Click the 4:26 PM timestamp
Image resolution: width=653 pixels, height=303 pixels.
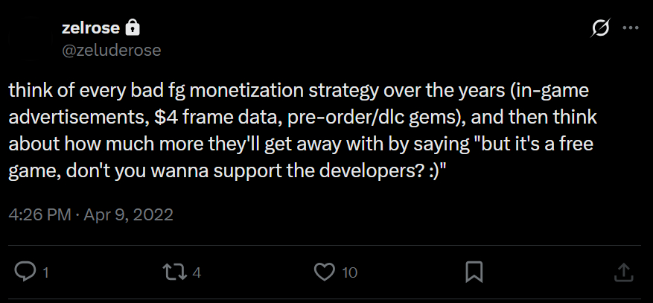(x=39, y=215)
